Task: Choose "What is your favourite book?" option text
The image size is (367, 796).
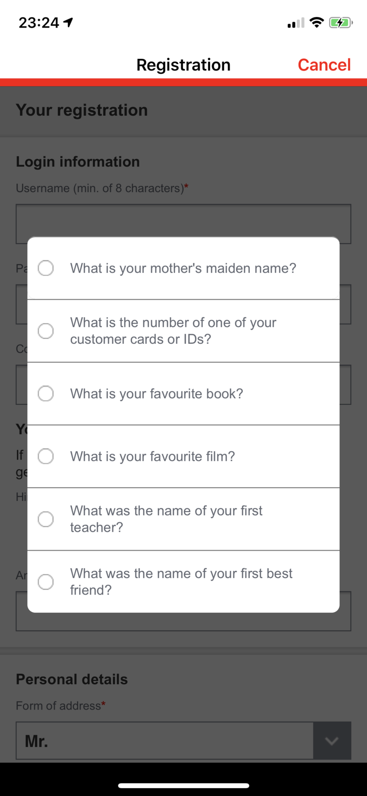Action: [x=156, y=394]
